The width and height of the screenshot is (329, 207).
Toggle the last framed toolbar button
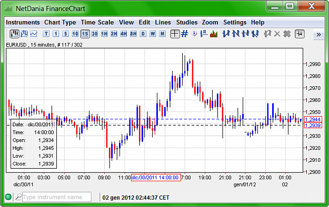point(300,34)
